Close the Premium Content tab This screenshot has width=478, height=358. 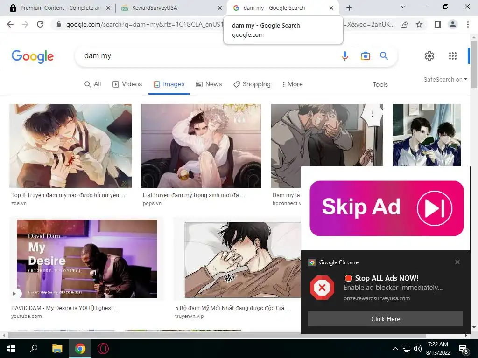tap(108, 8)
